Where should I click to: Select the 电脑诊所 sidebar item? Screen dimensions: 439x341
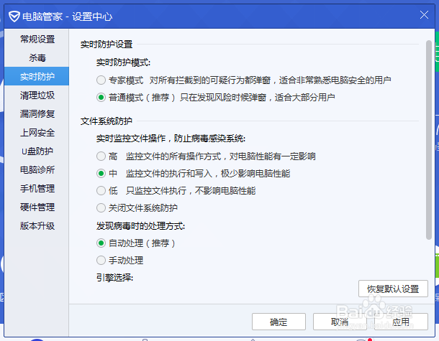click(x=37, y=170)
